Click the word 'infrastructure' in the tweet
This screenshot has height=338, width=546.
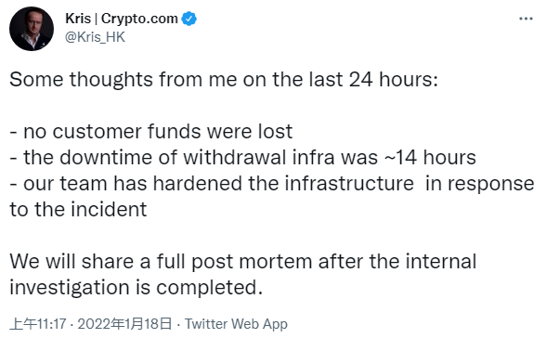[x=349, y=184]
